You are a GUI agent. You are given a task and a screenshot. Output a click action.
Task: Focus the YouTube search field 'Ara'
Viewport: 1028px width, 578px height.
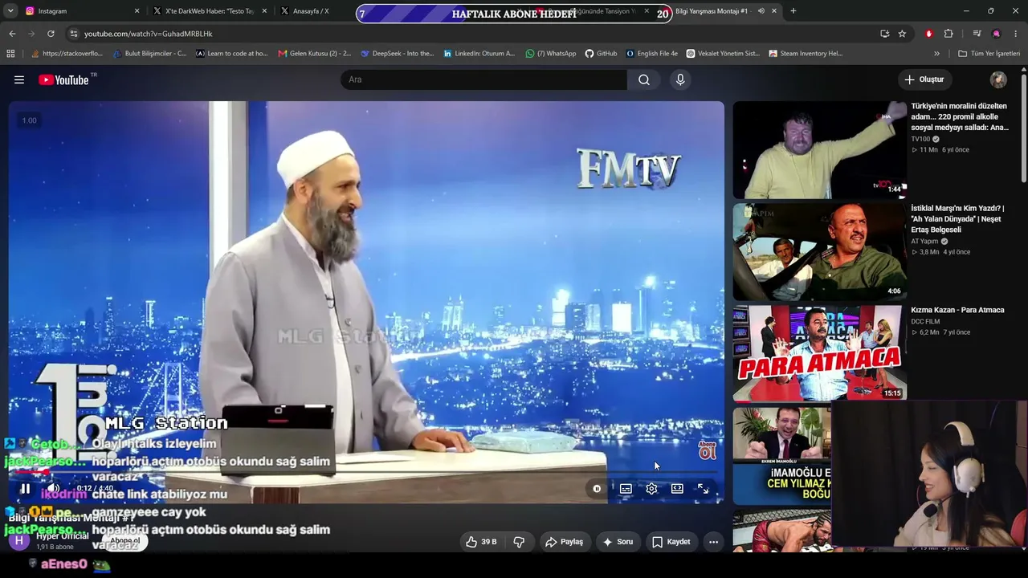click(x=484, y=79)
